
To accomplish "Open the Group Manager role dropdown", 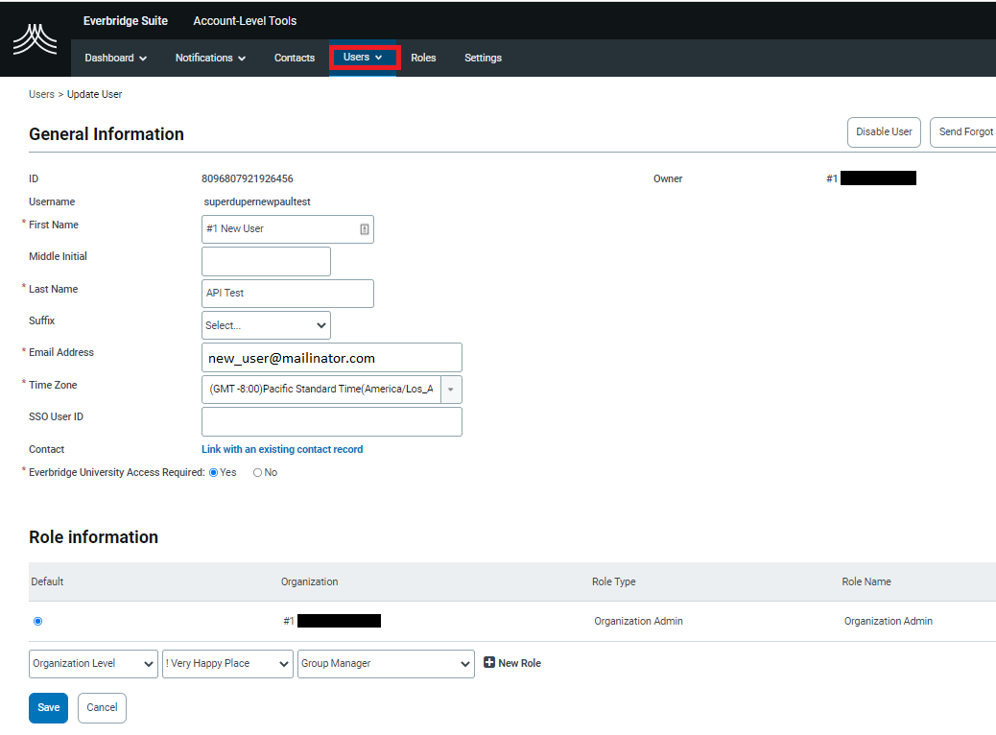I will coord(386,664).
